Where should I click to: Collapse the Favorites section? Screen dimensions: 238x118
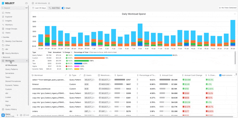[x=5, y=37]
